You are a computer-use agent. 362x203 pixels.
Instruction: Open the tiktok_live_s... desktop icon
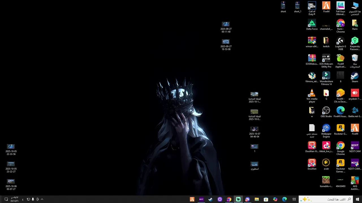click(x=326, y=147)
